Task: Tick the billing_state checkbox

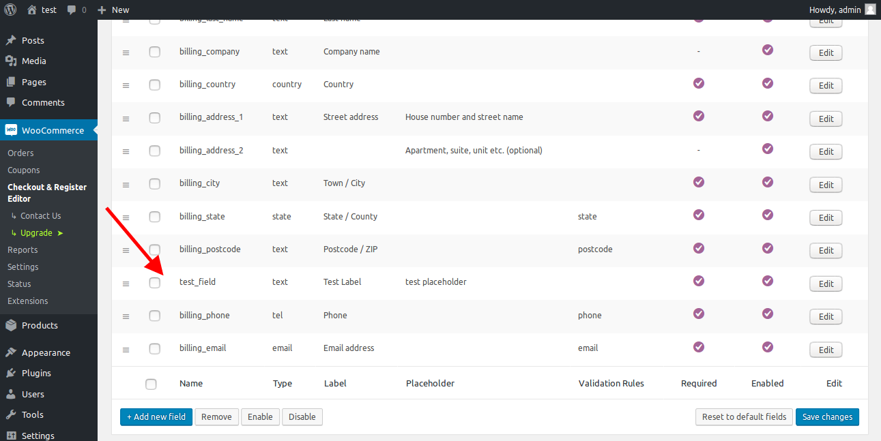Action: pyautogui.click(x=155, y=217)
